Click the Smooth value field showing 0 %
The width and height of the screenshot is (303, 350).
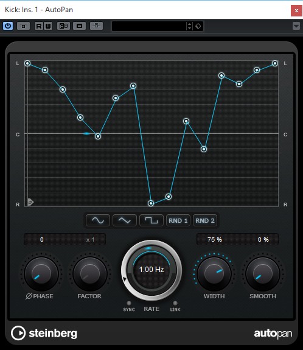tap(263, 239)
